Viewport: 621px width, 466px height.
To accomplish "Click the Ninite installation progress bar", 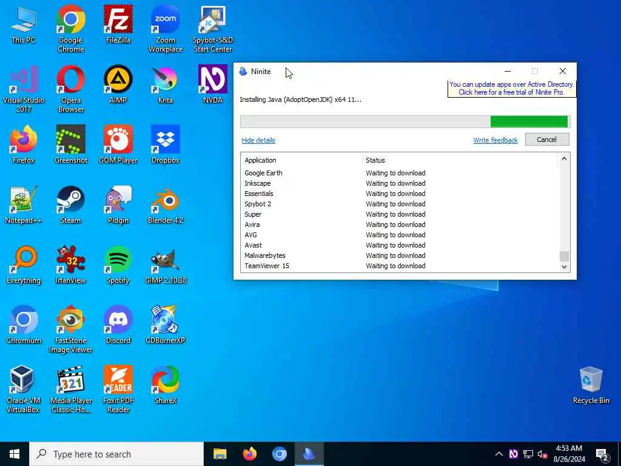I will (404, 121).
